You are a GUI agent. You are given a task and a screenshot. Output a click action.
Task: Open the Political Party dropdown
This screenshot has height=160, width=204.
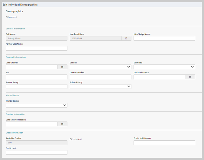coord(101,87)
